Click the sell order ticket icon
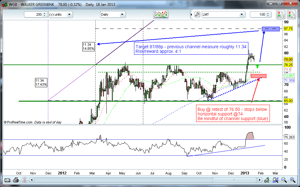Image resolution: width=300 pixels, height=187 pixels. (x=291, y=14)
